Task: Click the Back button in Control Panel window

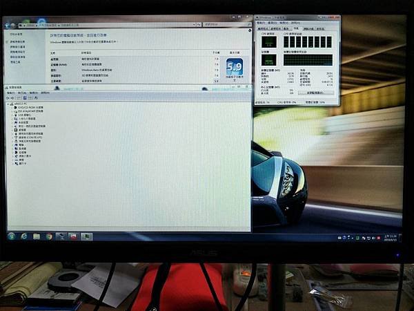Action: coord(7,26)
